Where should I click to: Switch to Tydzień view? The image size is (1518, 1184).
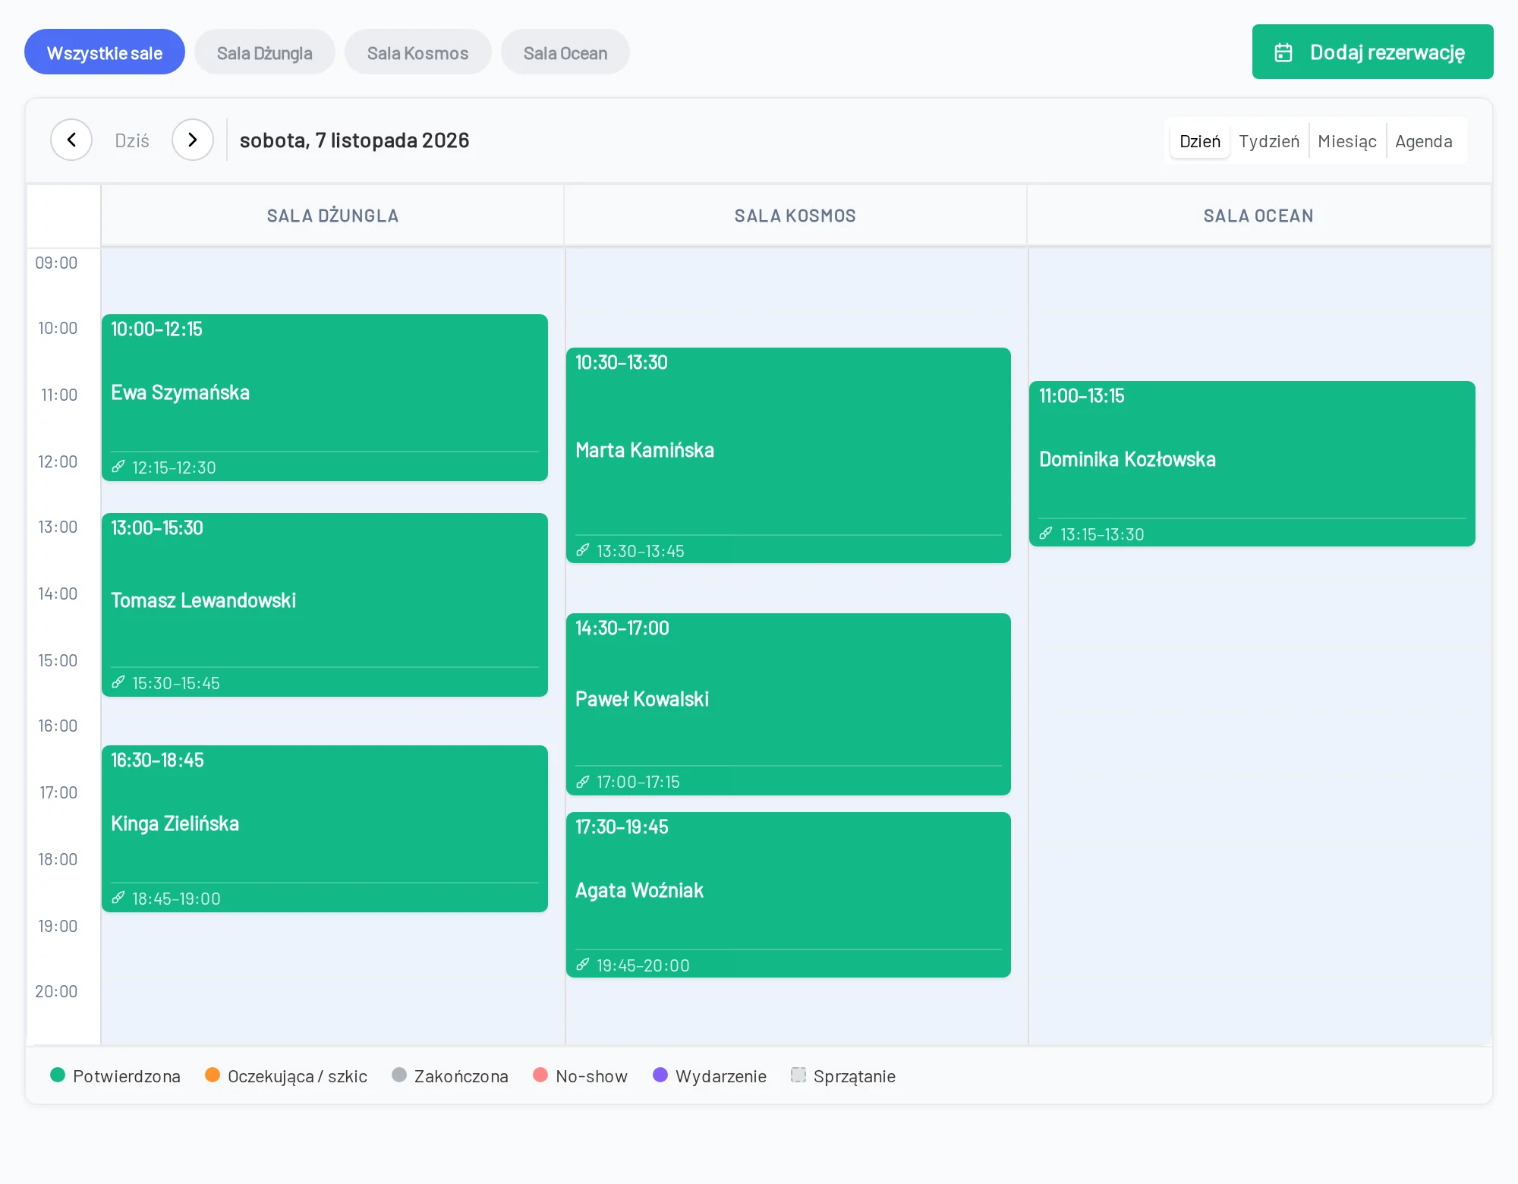point(1269,141)
